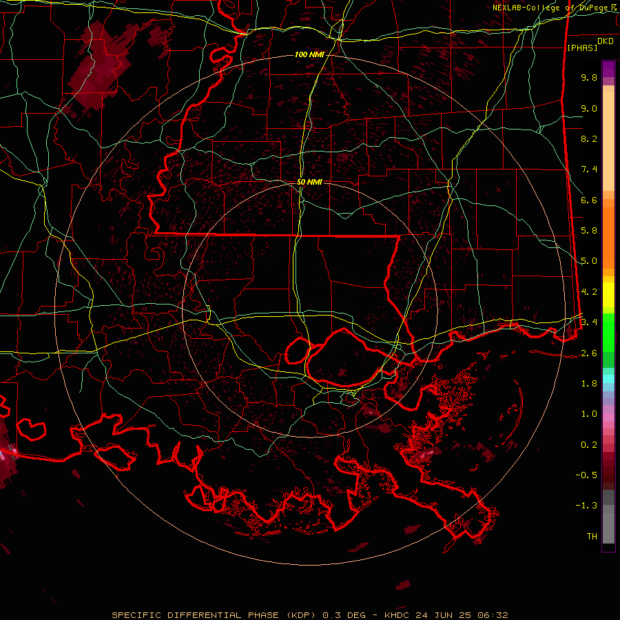Click the 9.0 value on the color scale
620x620 pixels.
click(x=589, y=108)
